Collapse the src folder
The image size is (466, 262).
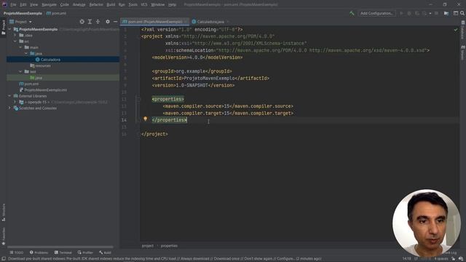click(x=15, y=41)
